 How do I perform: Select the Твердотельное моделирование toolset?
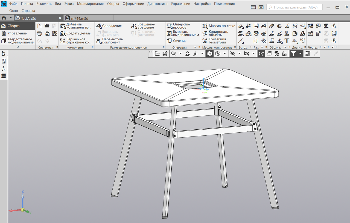[x=17, y=41]
